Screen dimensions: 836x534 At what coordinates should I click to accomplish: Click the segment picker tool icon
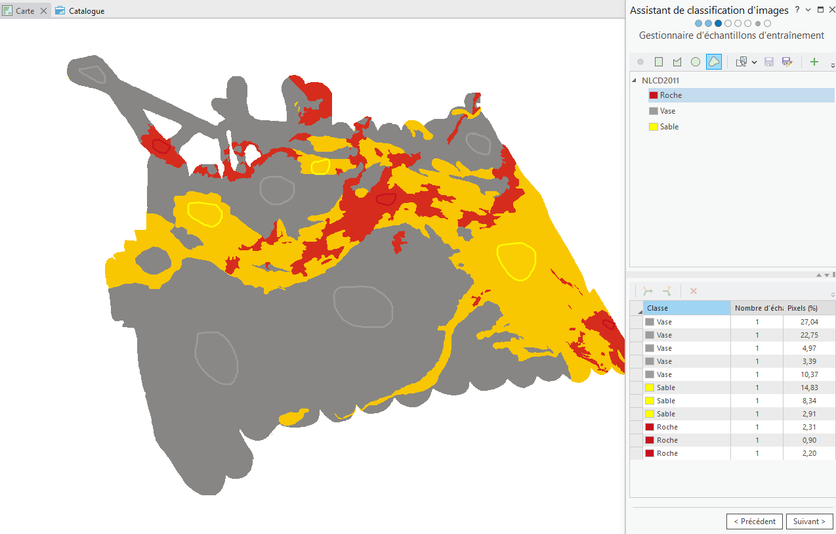tap(742, 62)
